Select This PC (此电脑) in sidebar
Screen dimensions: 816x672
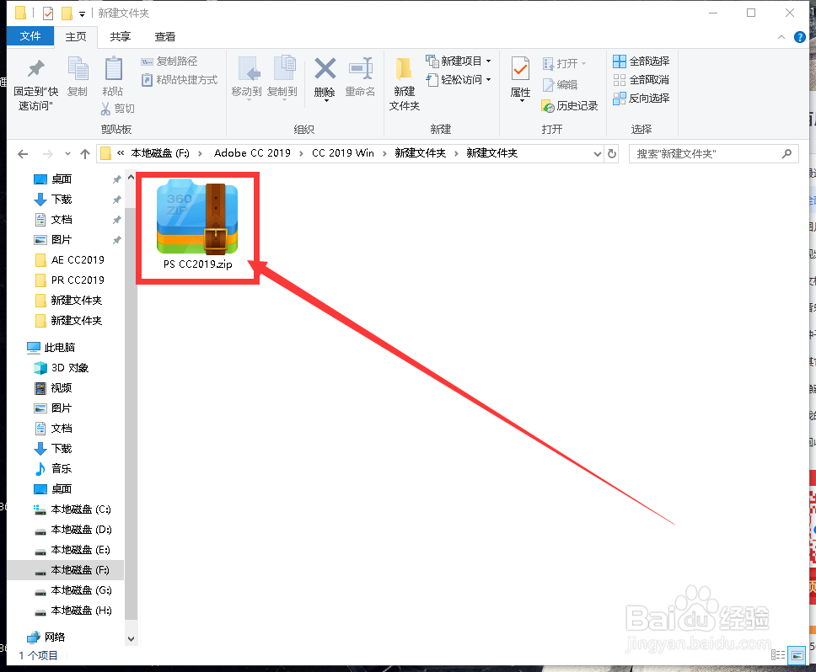59,347
